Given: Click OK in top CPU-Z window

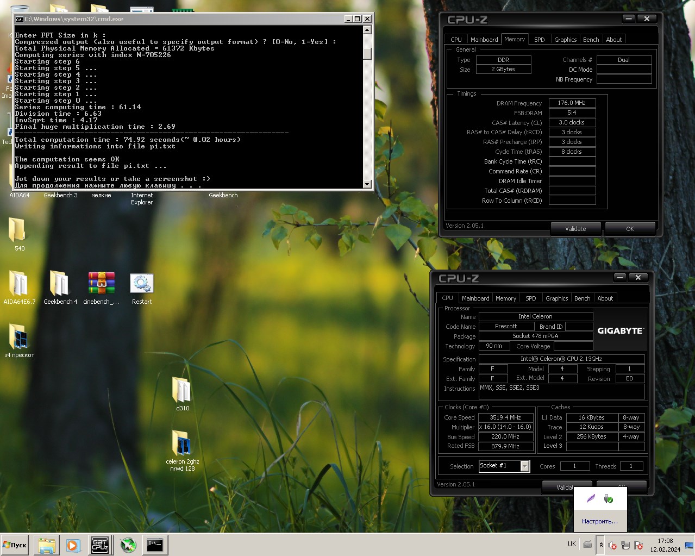Looking at the screenshot, I should 630,229.
